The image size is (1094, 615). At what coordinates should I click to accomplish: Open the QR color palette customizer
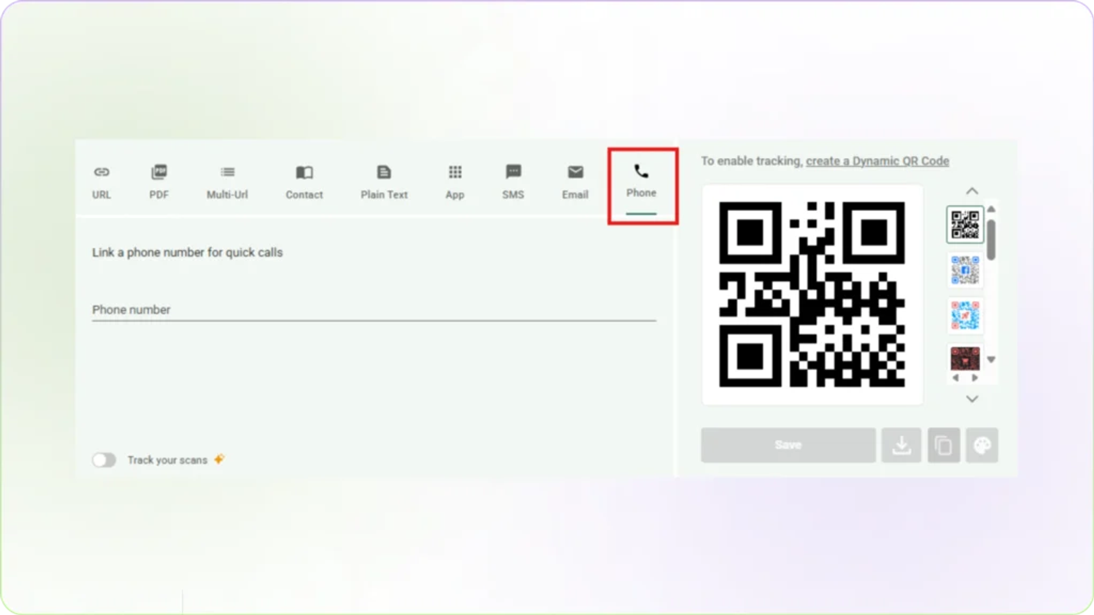click(x=982, y=445)
